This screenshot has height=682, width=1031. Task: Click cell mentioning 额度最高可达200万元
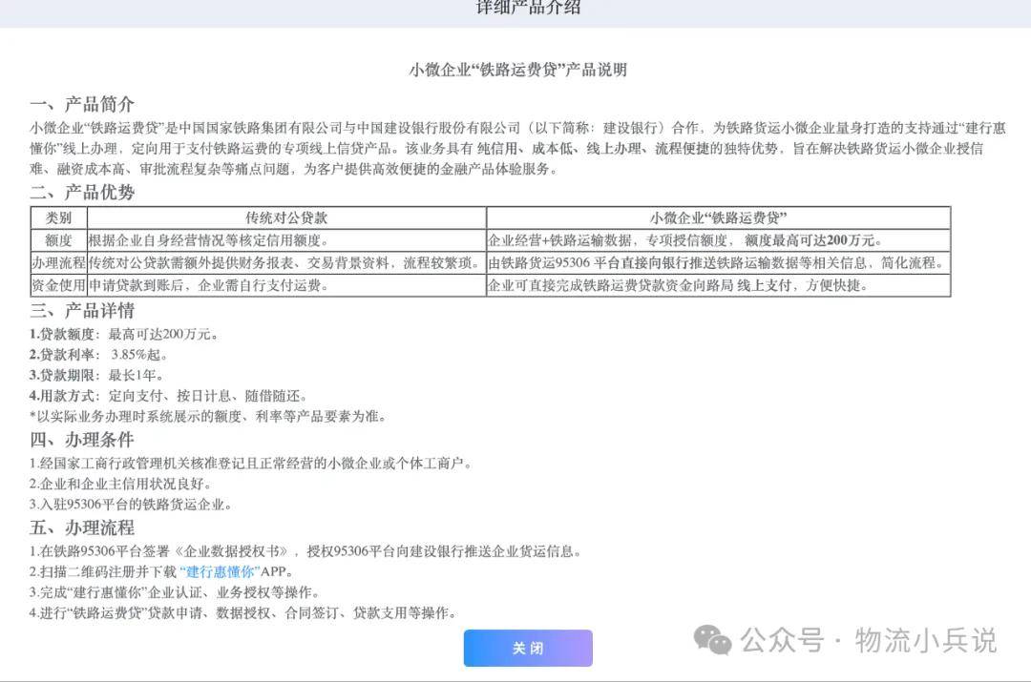[x=718, y=239]
